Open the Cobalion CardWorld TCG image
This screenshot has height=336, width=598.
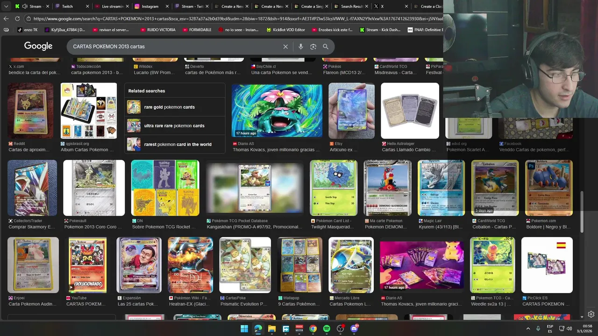point(495,188)
